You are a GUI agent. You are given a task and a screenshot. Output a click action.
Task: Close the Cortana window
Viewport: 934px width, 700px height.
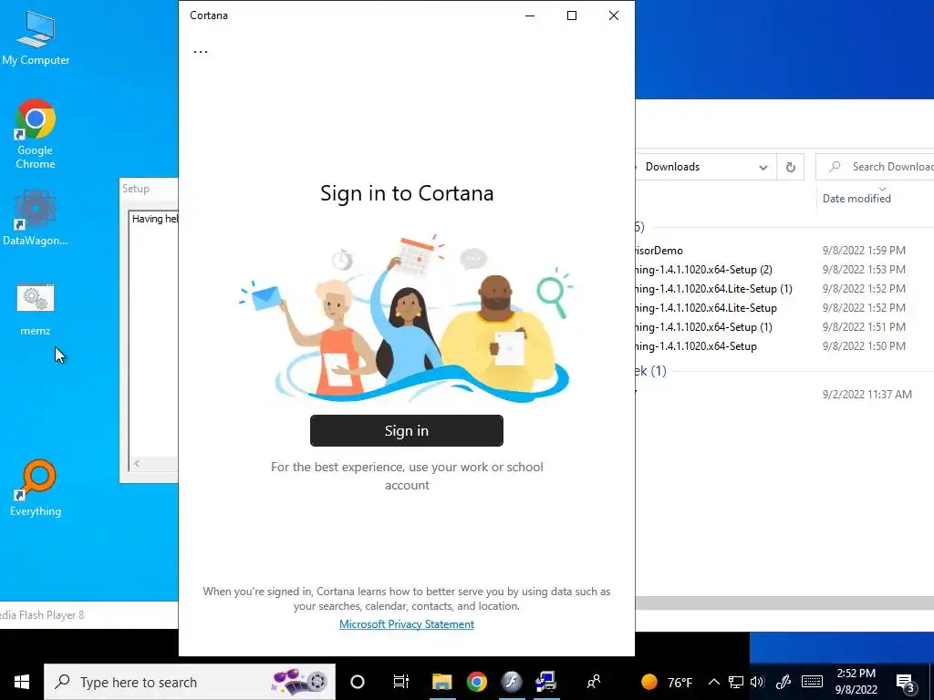click(x=614, y=15)
